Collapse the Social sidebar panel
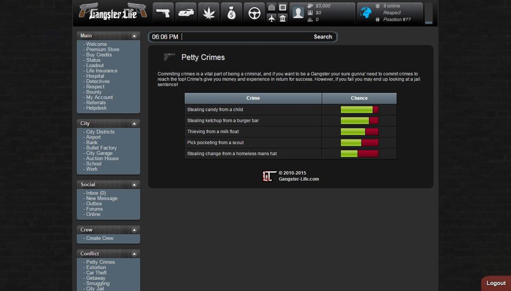The width and height of the screenshot is (511, 291). click(x=134, y=185)
